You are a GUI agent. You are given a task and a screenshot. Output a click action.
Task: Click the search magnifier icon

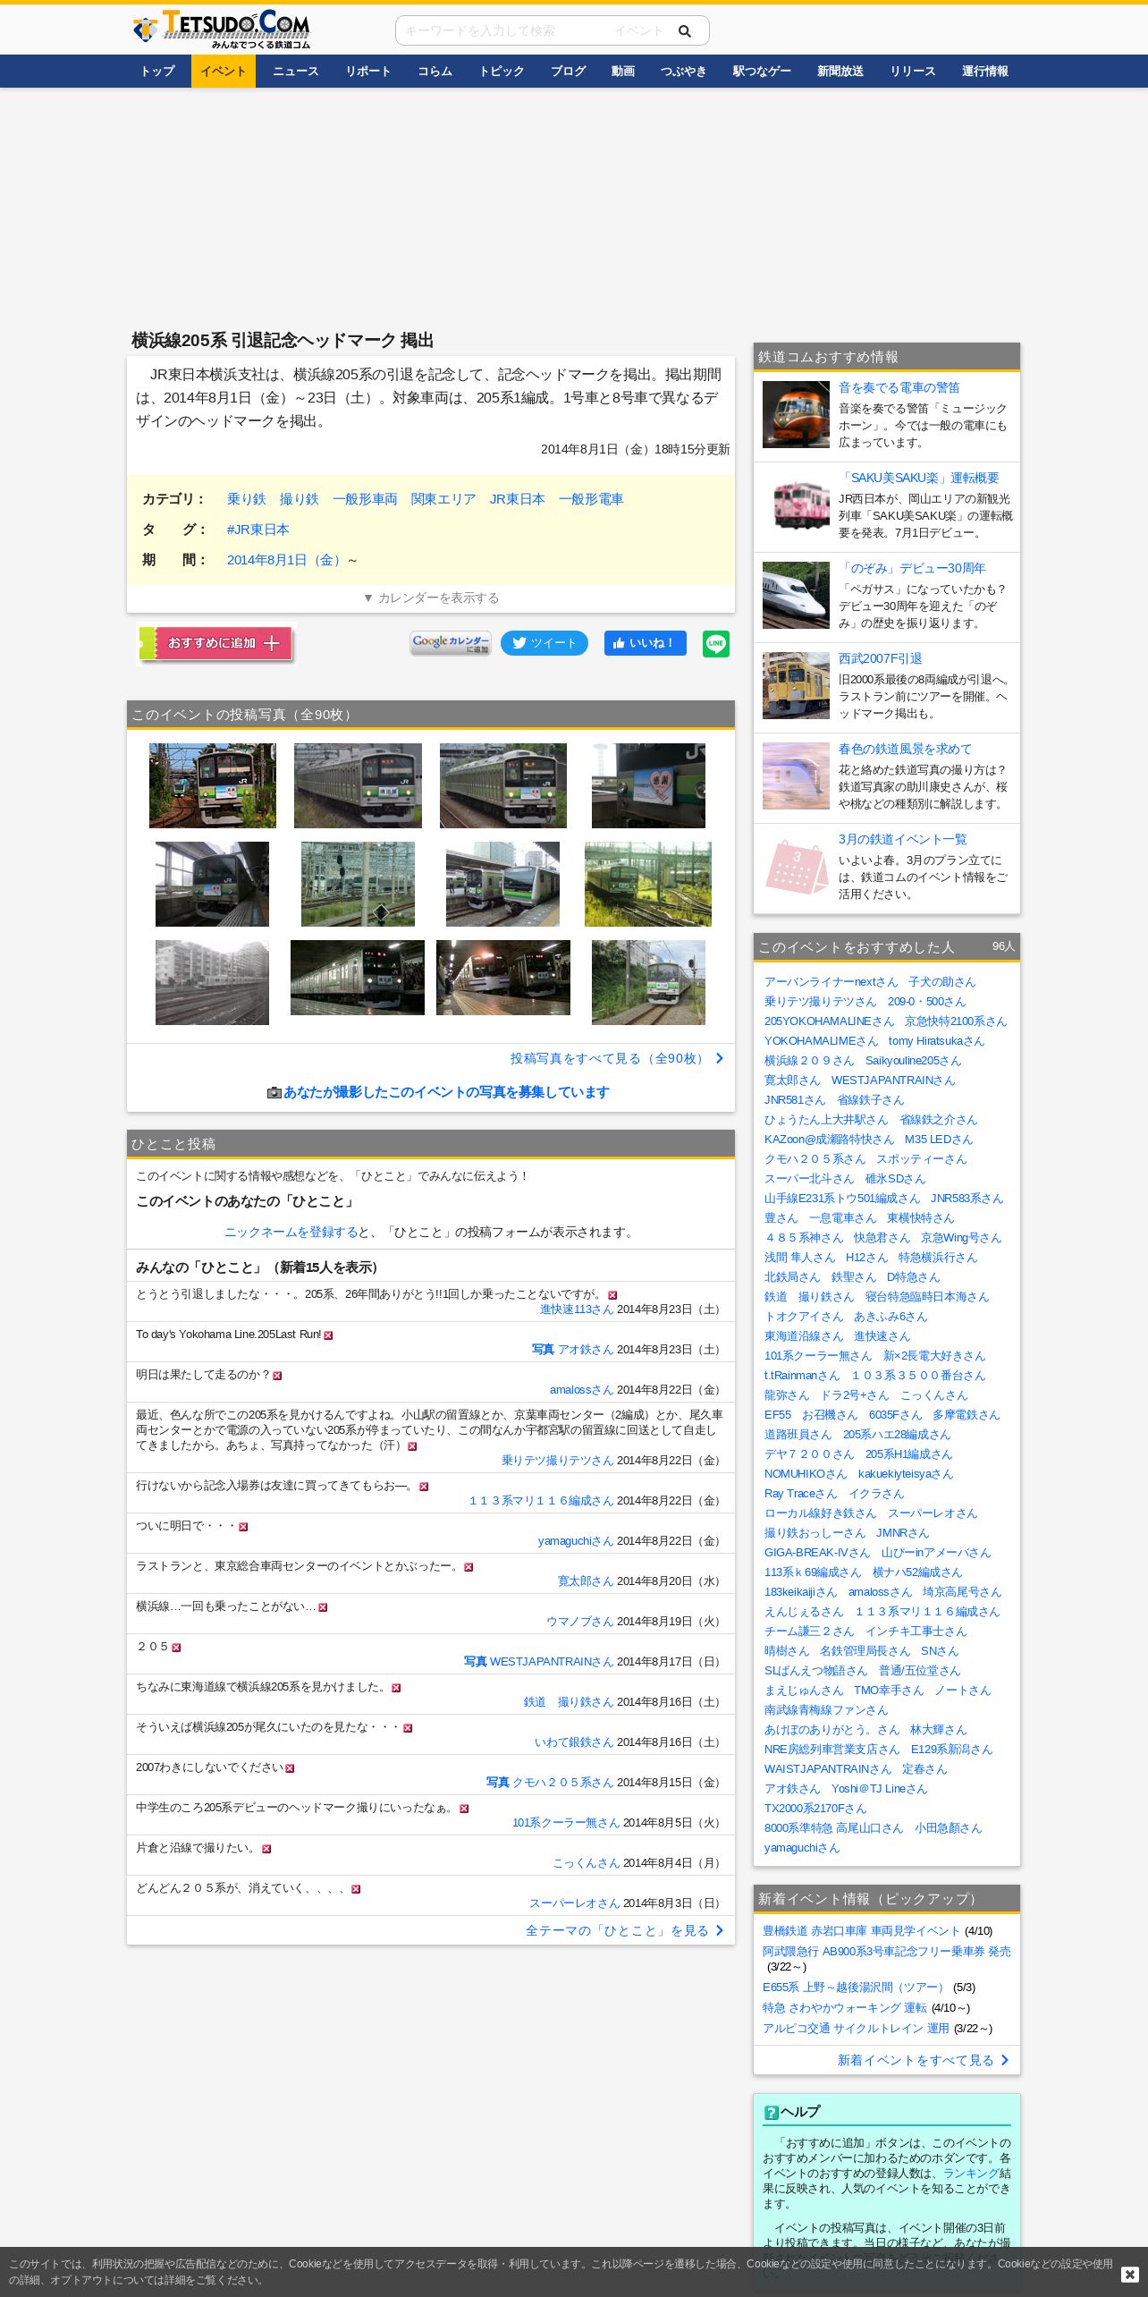pos(685,31)
